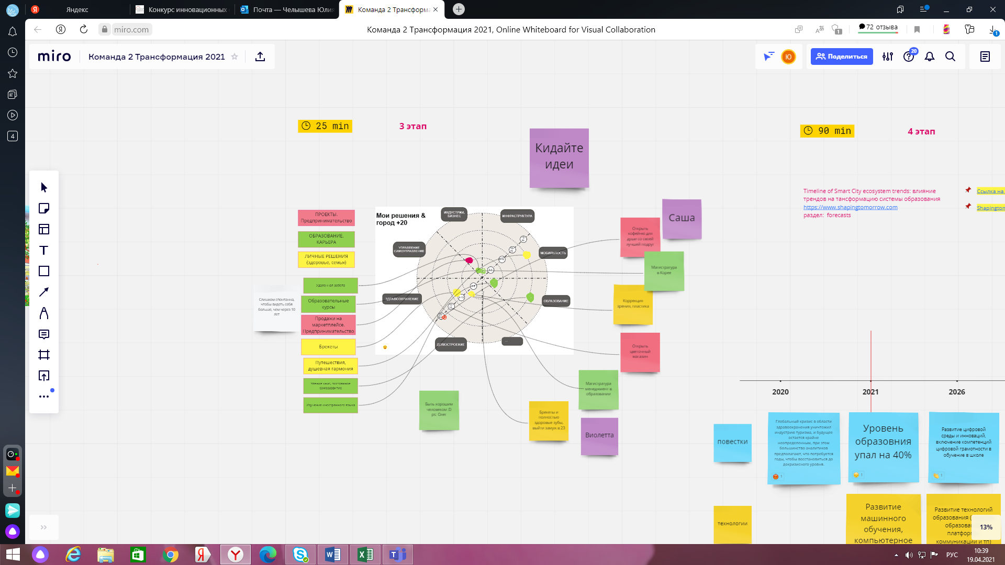
Task: Select the Comment tool
Action: coord(44,334)
